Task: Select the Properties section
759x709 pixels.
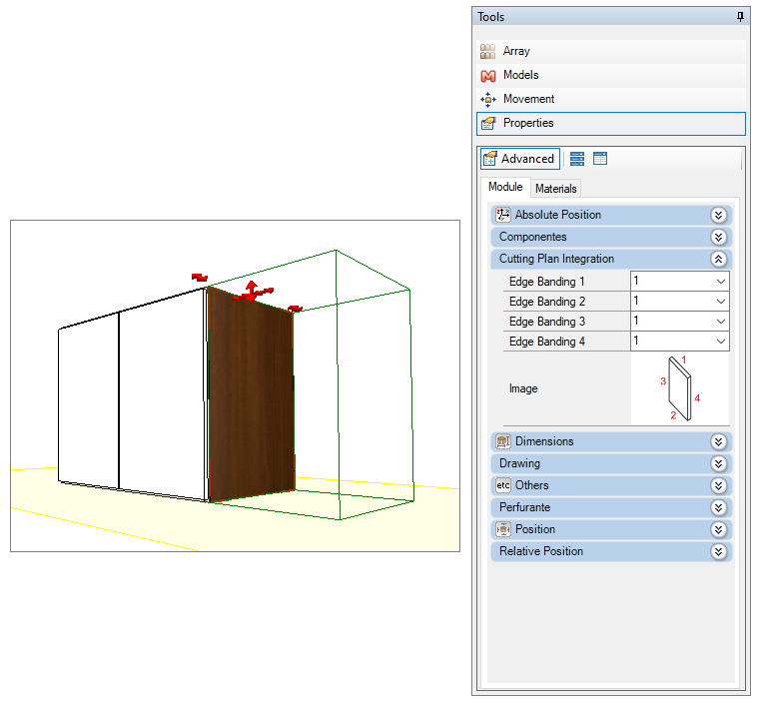Action: tap(611, 124)
